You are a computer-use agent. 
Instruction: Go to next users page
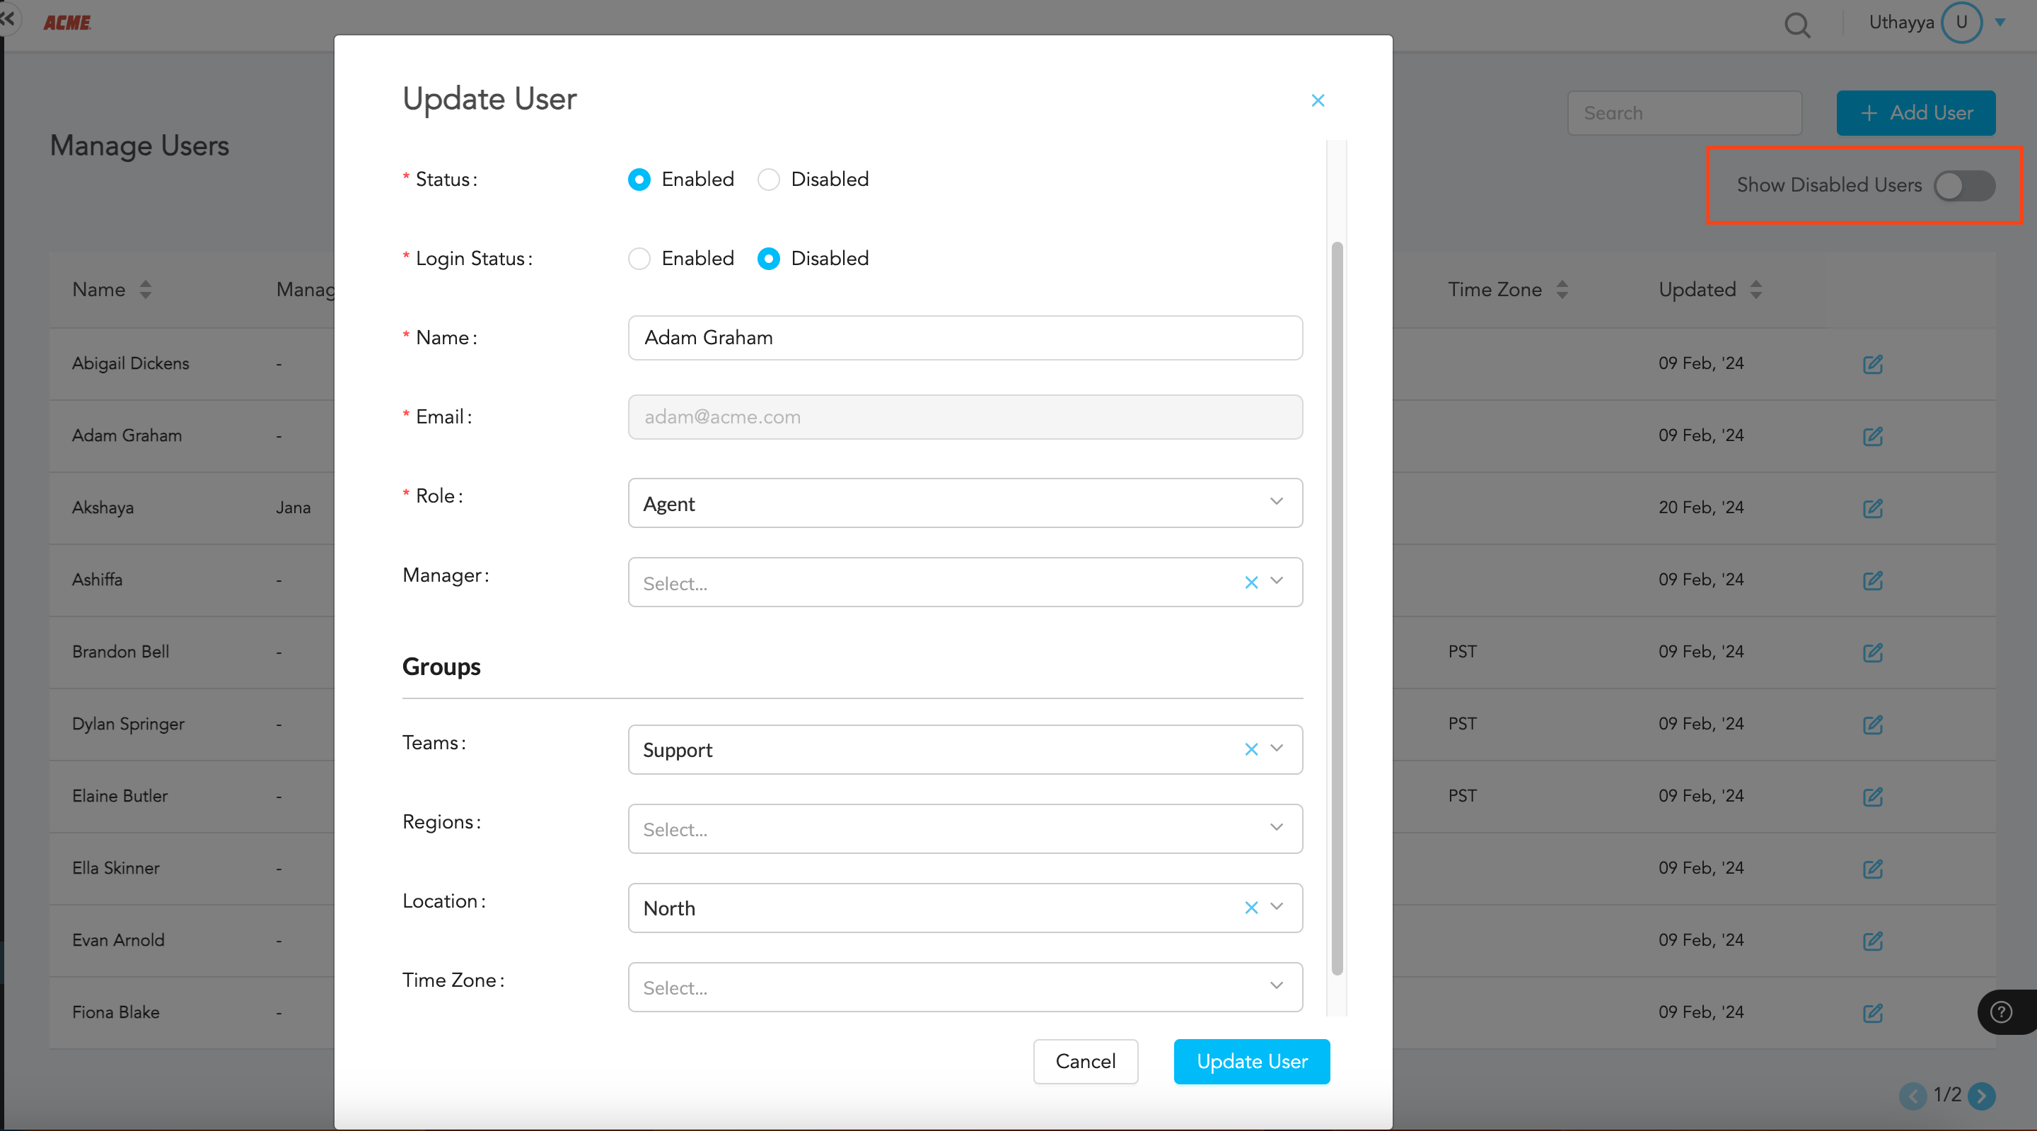click(x=1981, y=1096)
